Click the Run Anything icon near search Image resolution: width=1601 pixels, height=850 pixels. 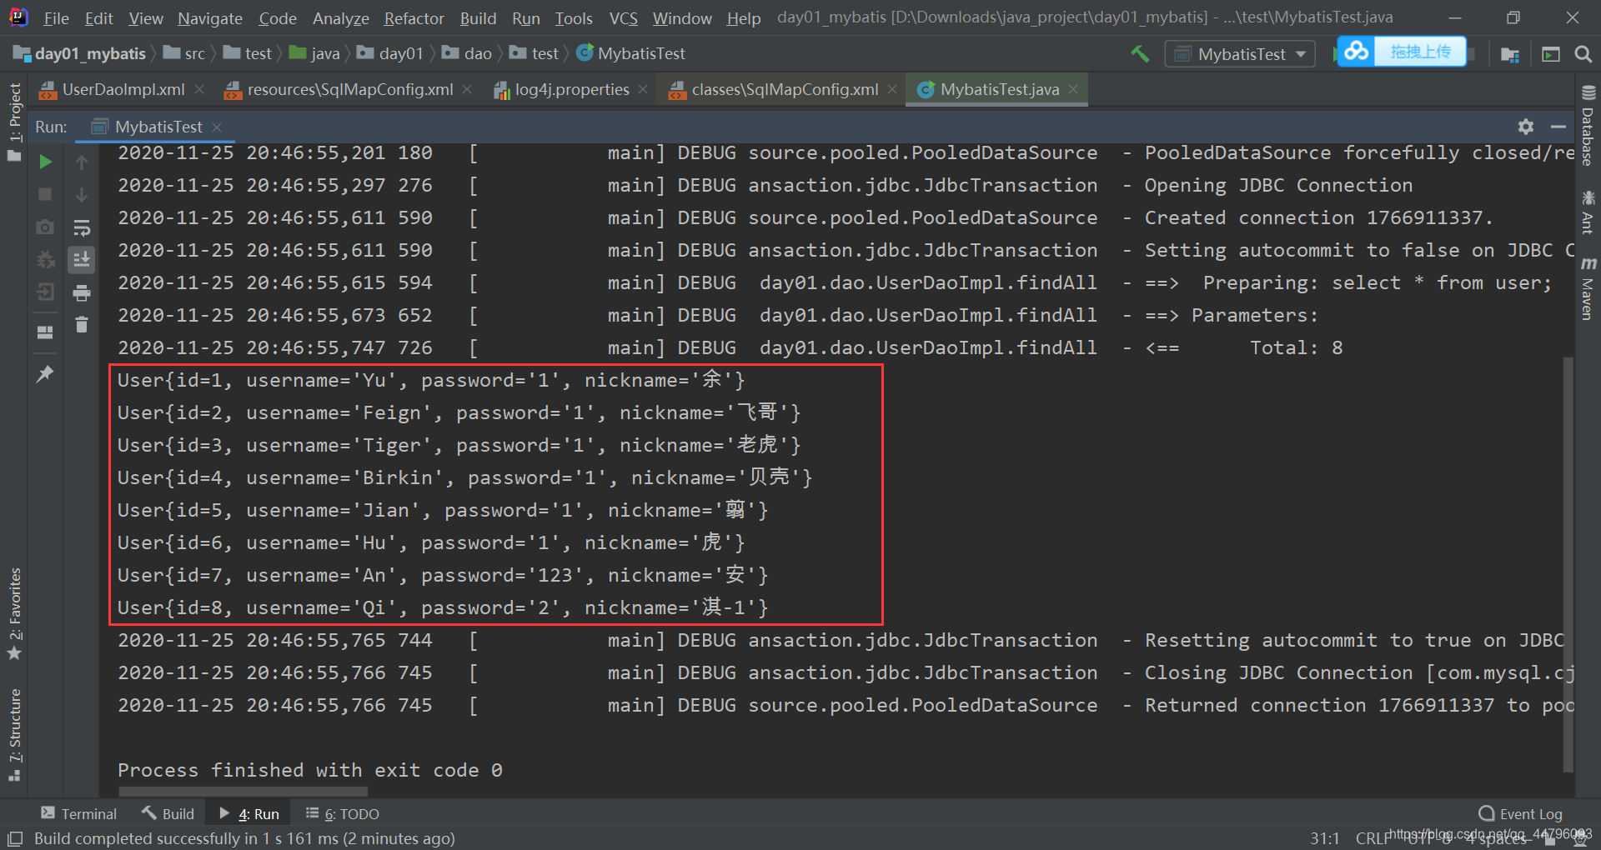(1551, 54)
